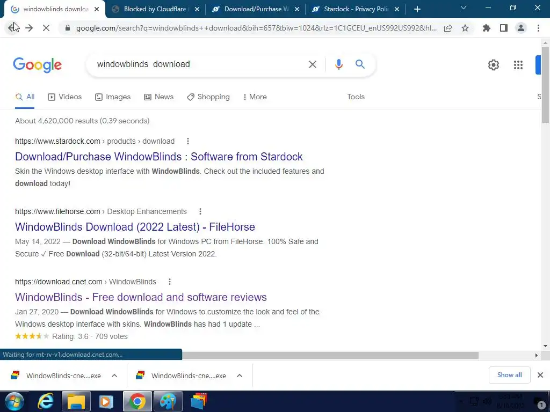Open the stacked windows taskbar app

click(x=199, y=401)
